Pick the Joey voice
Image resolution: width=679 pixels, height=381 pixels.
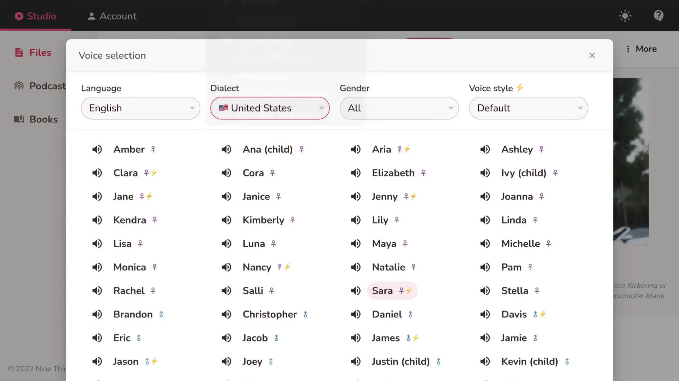[252, 362]
